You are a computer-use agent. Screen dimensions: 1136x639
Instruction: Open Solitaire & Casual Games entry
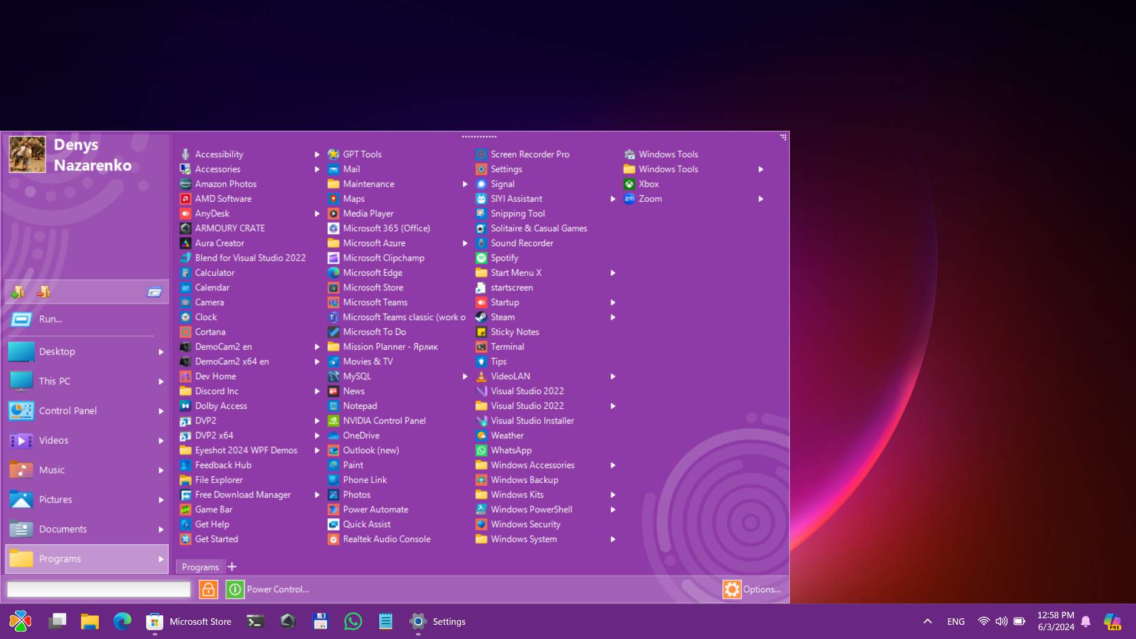click(x=532, y=228)
